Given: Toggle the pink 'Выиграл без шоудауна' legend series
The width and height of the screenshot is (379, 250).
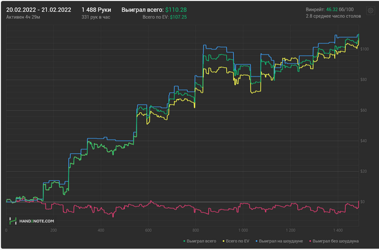Looking at the screenshot, I should [x=334, y=241].
